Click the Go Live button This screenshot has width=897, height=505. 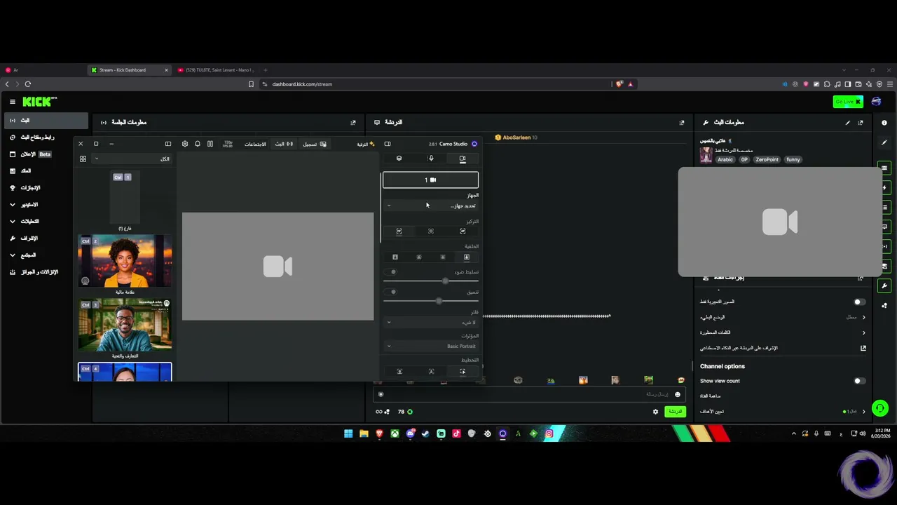pyautogui.click(x=848, y=102)
